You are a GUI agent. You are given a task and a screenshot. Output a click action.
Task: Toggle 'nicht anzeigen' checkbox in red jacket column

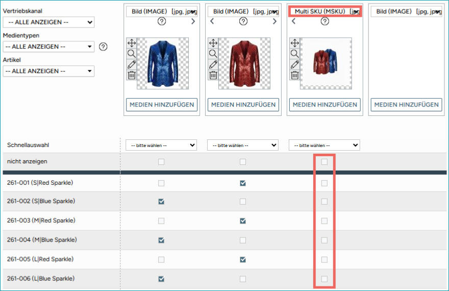tap(243, 162)
